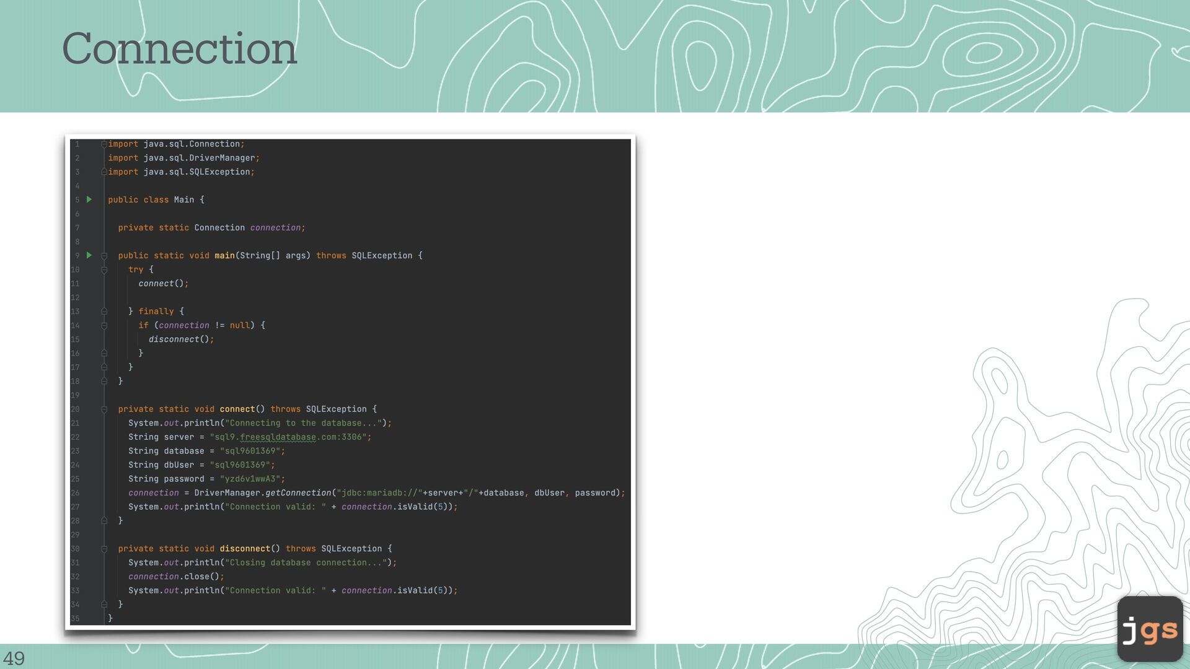This screenshot has height=669, width=1190.
Task: Click fold end marker on line 34
Action: tap(104, 605)
